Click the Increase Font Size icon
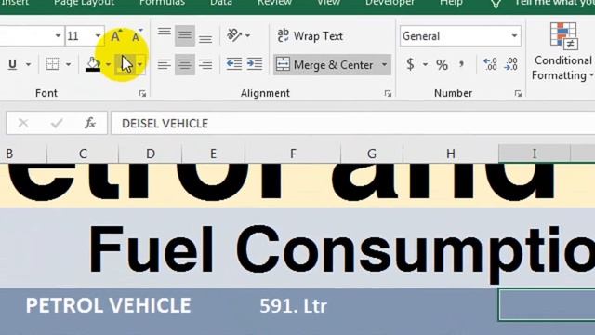595x335 pixels. pyautogui.click(x=116, y=36)
